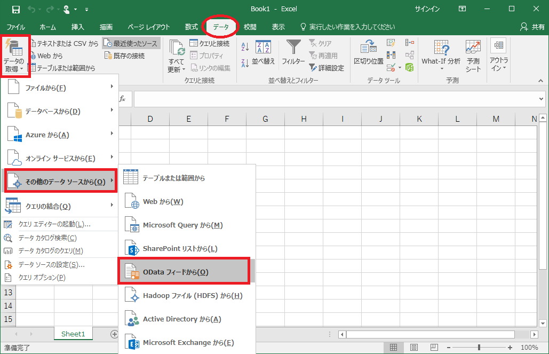Screen dimensions: 549x354
Task: Open 最近使ったソース recent sources
Action: (131, 43)
